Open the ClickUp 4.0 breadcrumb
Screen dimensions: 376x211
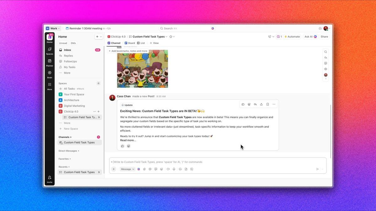[x=117, y=37]
